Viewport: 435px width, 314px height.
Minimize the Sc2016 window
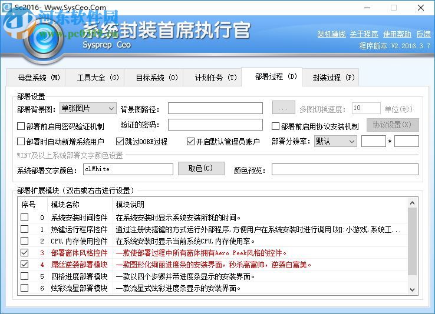(367, 8)
